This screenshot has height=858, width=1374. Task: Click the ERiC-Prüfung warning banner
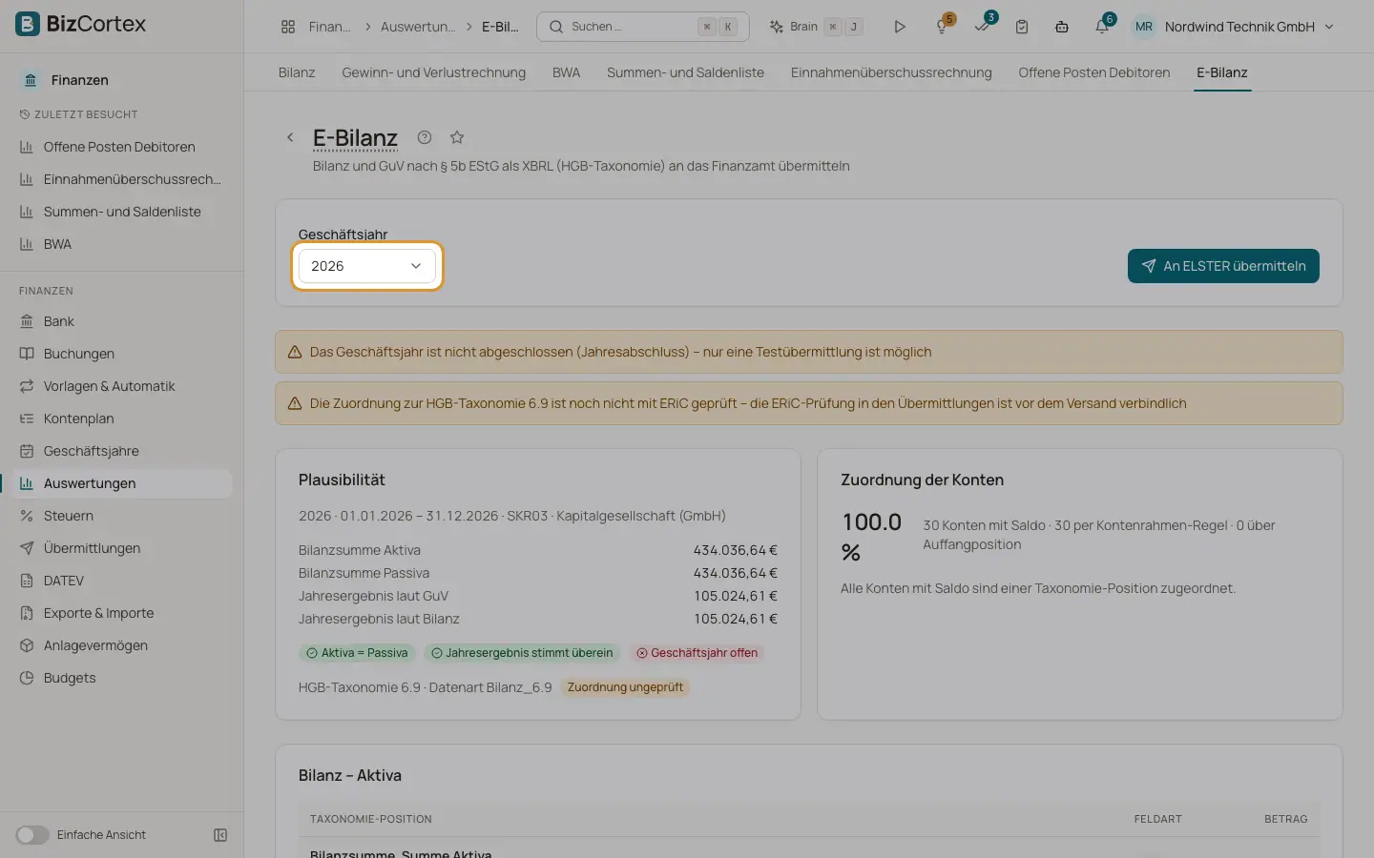[808, 403]
